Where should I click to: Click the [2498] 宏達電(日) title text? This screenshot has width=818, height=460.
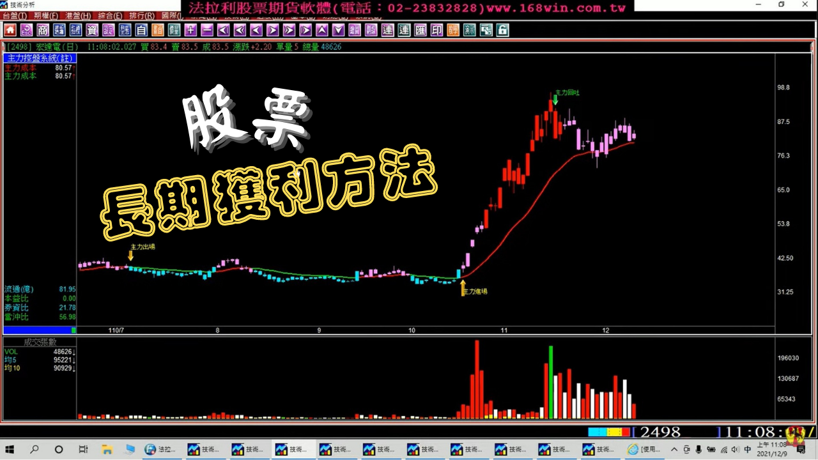click(x=42, y=47)
